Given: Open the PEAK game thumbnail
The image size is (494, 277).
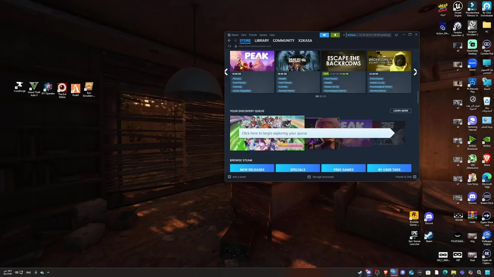Looking at the screenshot, I should point(252,61).
